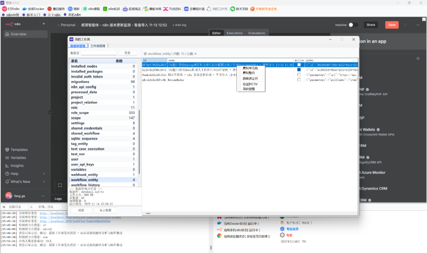Choose 导出到CSV from the context menu
The height and width of the screenshot is (253, 427).
[251, 84]
